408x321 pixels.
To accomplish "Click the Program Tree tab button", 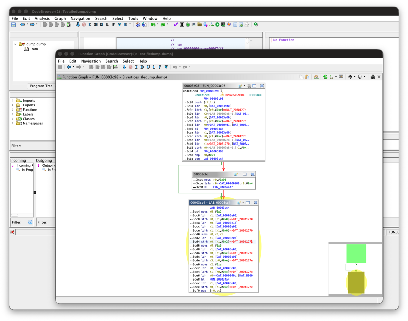I will [41, 86].
